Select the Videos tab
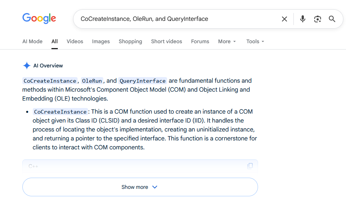Viewport: 346px width, 203px height. [75, 41]
